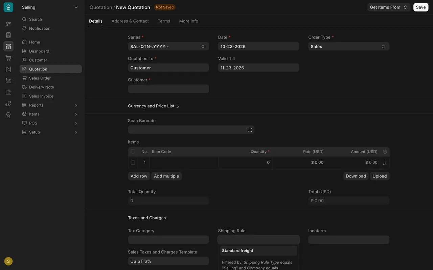This screenshot has height=270, width=433.
Task: Open the shopping cart Buying rail icon
Action: (x=8, y=58)
